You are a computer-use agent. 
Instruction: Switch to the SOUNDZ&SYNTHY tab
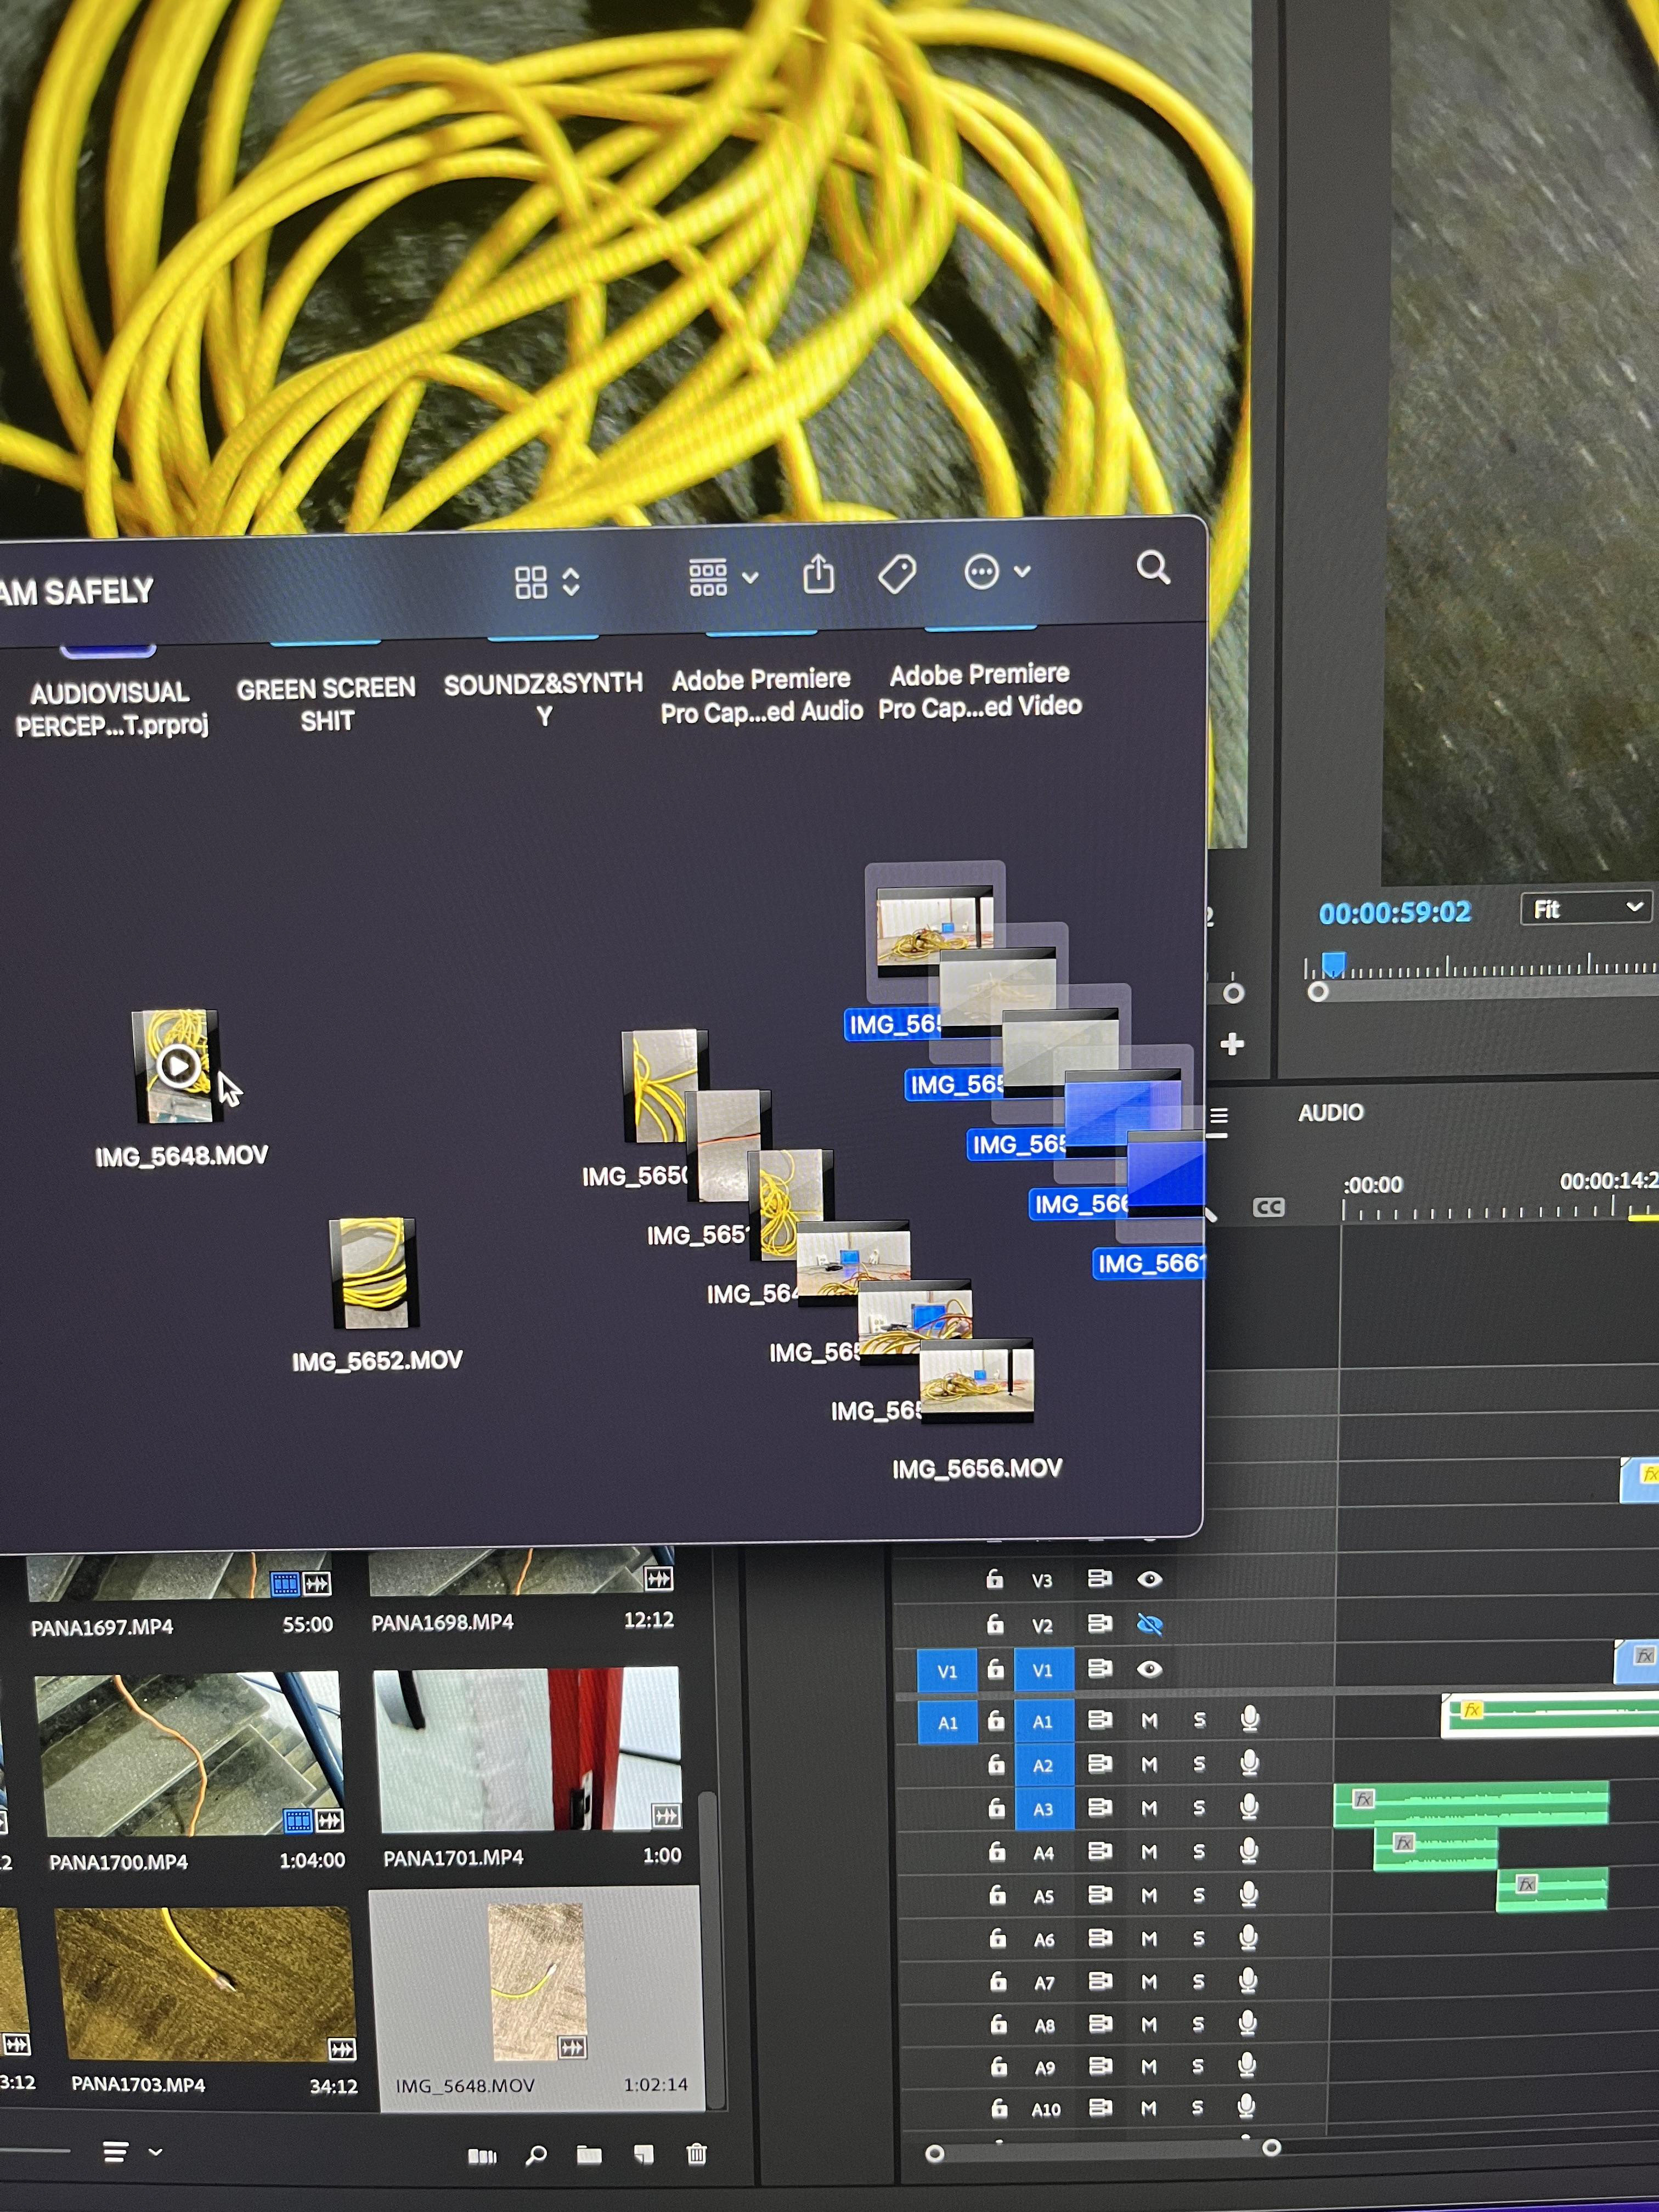point(543,698)
